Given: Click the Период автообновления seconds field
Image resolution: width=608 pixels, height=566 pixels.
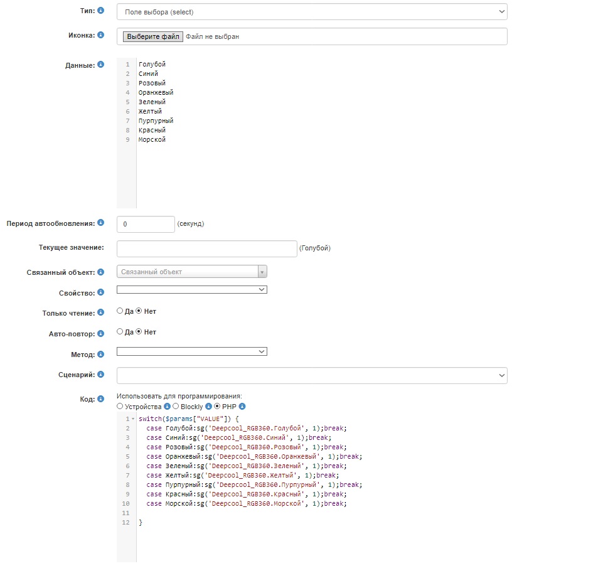Looking at the screenshot, I should [x=146, y=224].
